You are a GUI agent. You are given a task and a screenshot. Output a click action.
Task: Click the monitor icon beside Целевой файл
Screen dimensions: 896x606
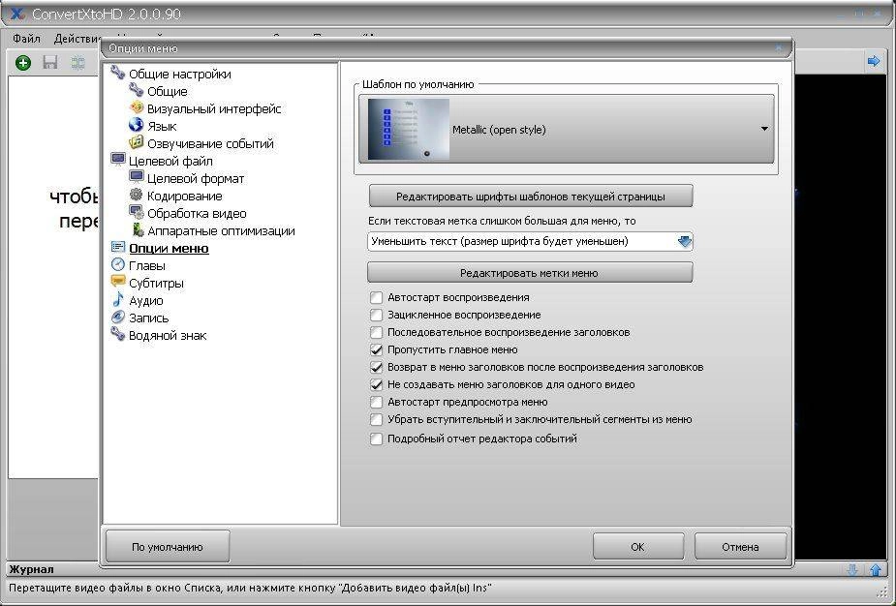[118, 160]
